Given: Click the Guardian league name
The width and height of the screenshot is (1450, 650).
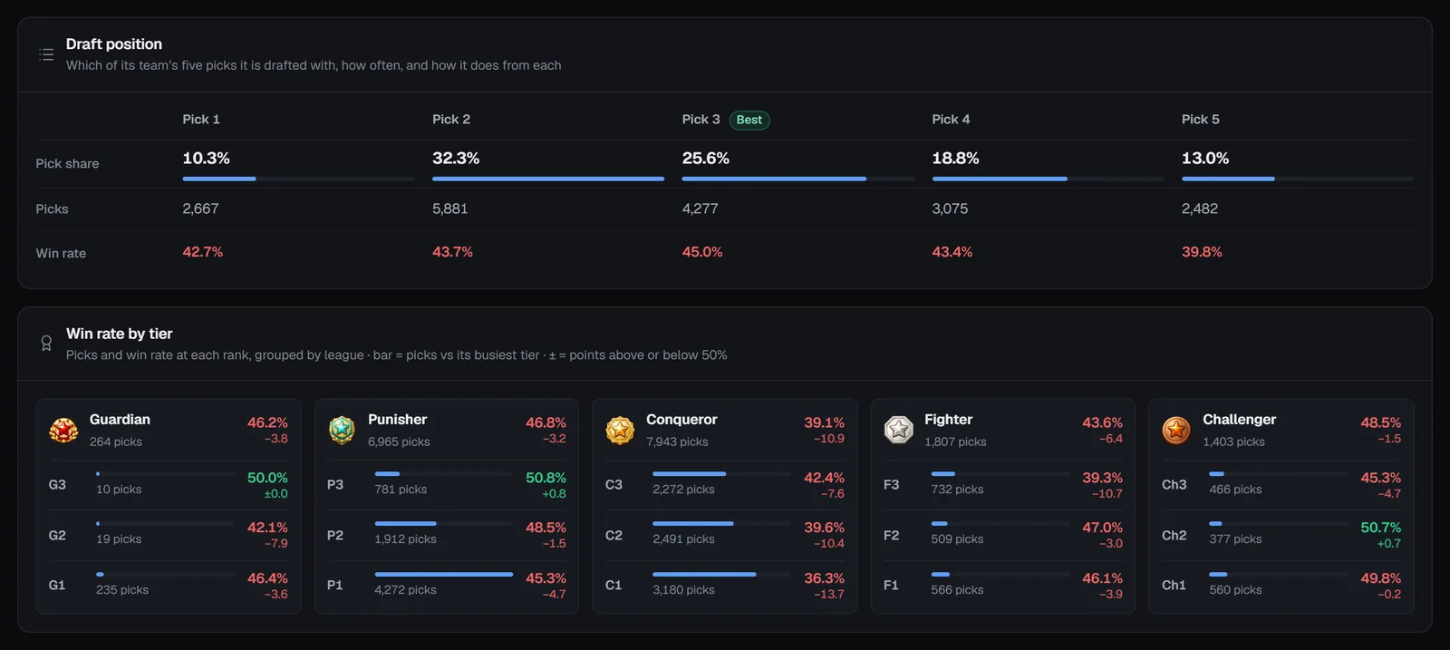Looking at the screenshot, I should [120, 420].
